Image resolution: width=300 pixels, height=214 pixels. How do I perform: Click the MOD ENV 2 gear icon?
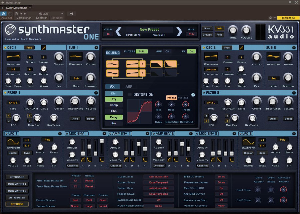coord(234,134)
